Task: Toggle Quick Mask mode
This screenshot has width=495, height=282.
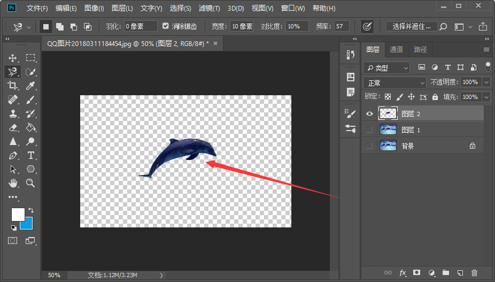Action: coord(13,241)
